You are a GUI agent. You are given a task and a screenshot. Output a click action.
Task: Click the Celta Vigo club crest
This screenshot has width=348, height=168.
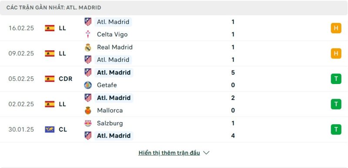click(x=88, y=34)
